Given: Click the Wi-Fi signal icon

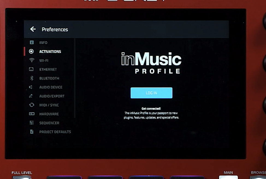Looking at the screenshot, I should click(x=32, y=60).
